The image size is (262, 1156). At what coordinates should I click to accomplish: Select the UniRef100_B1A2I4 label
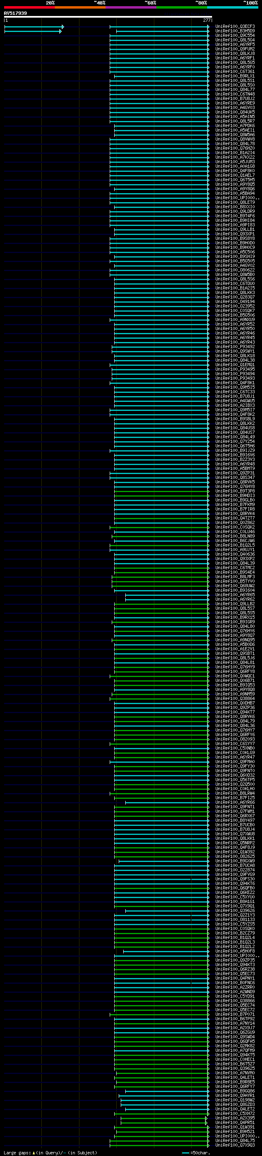(x=235, y=153)
